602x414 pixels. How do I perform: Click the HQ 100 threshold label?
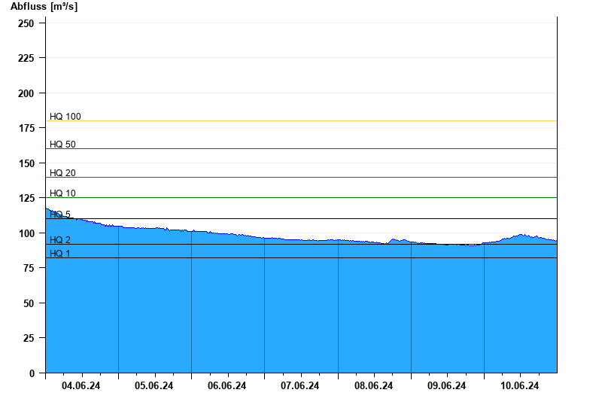(x=65, y=117)
